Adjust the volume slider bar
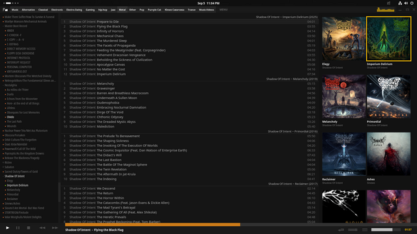 [x=386, y=229]
